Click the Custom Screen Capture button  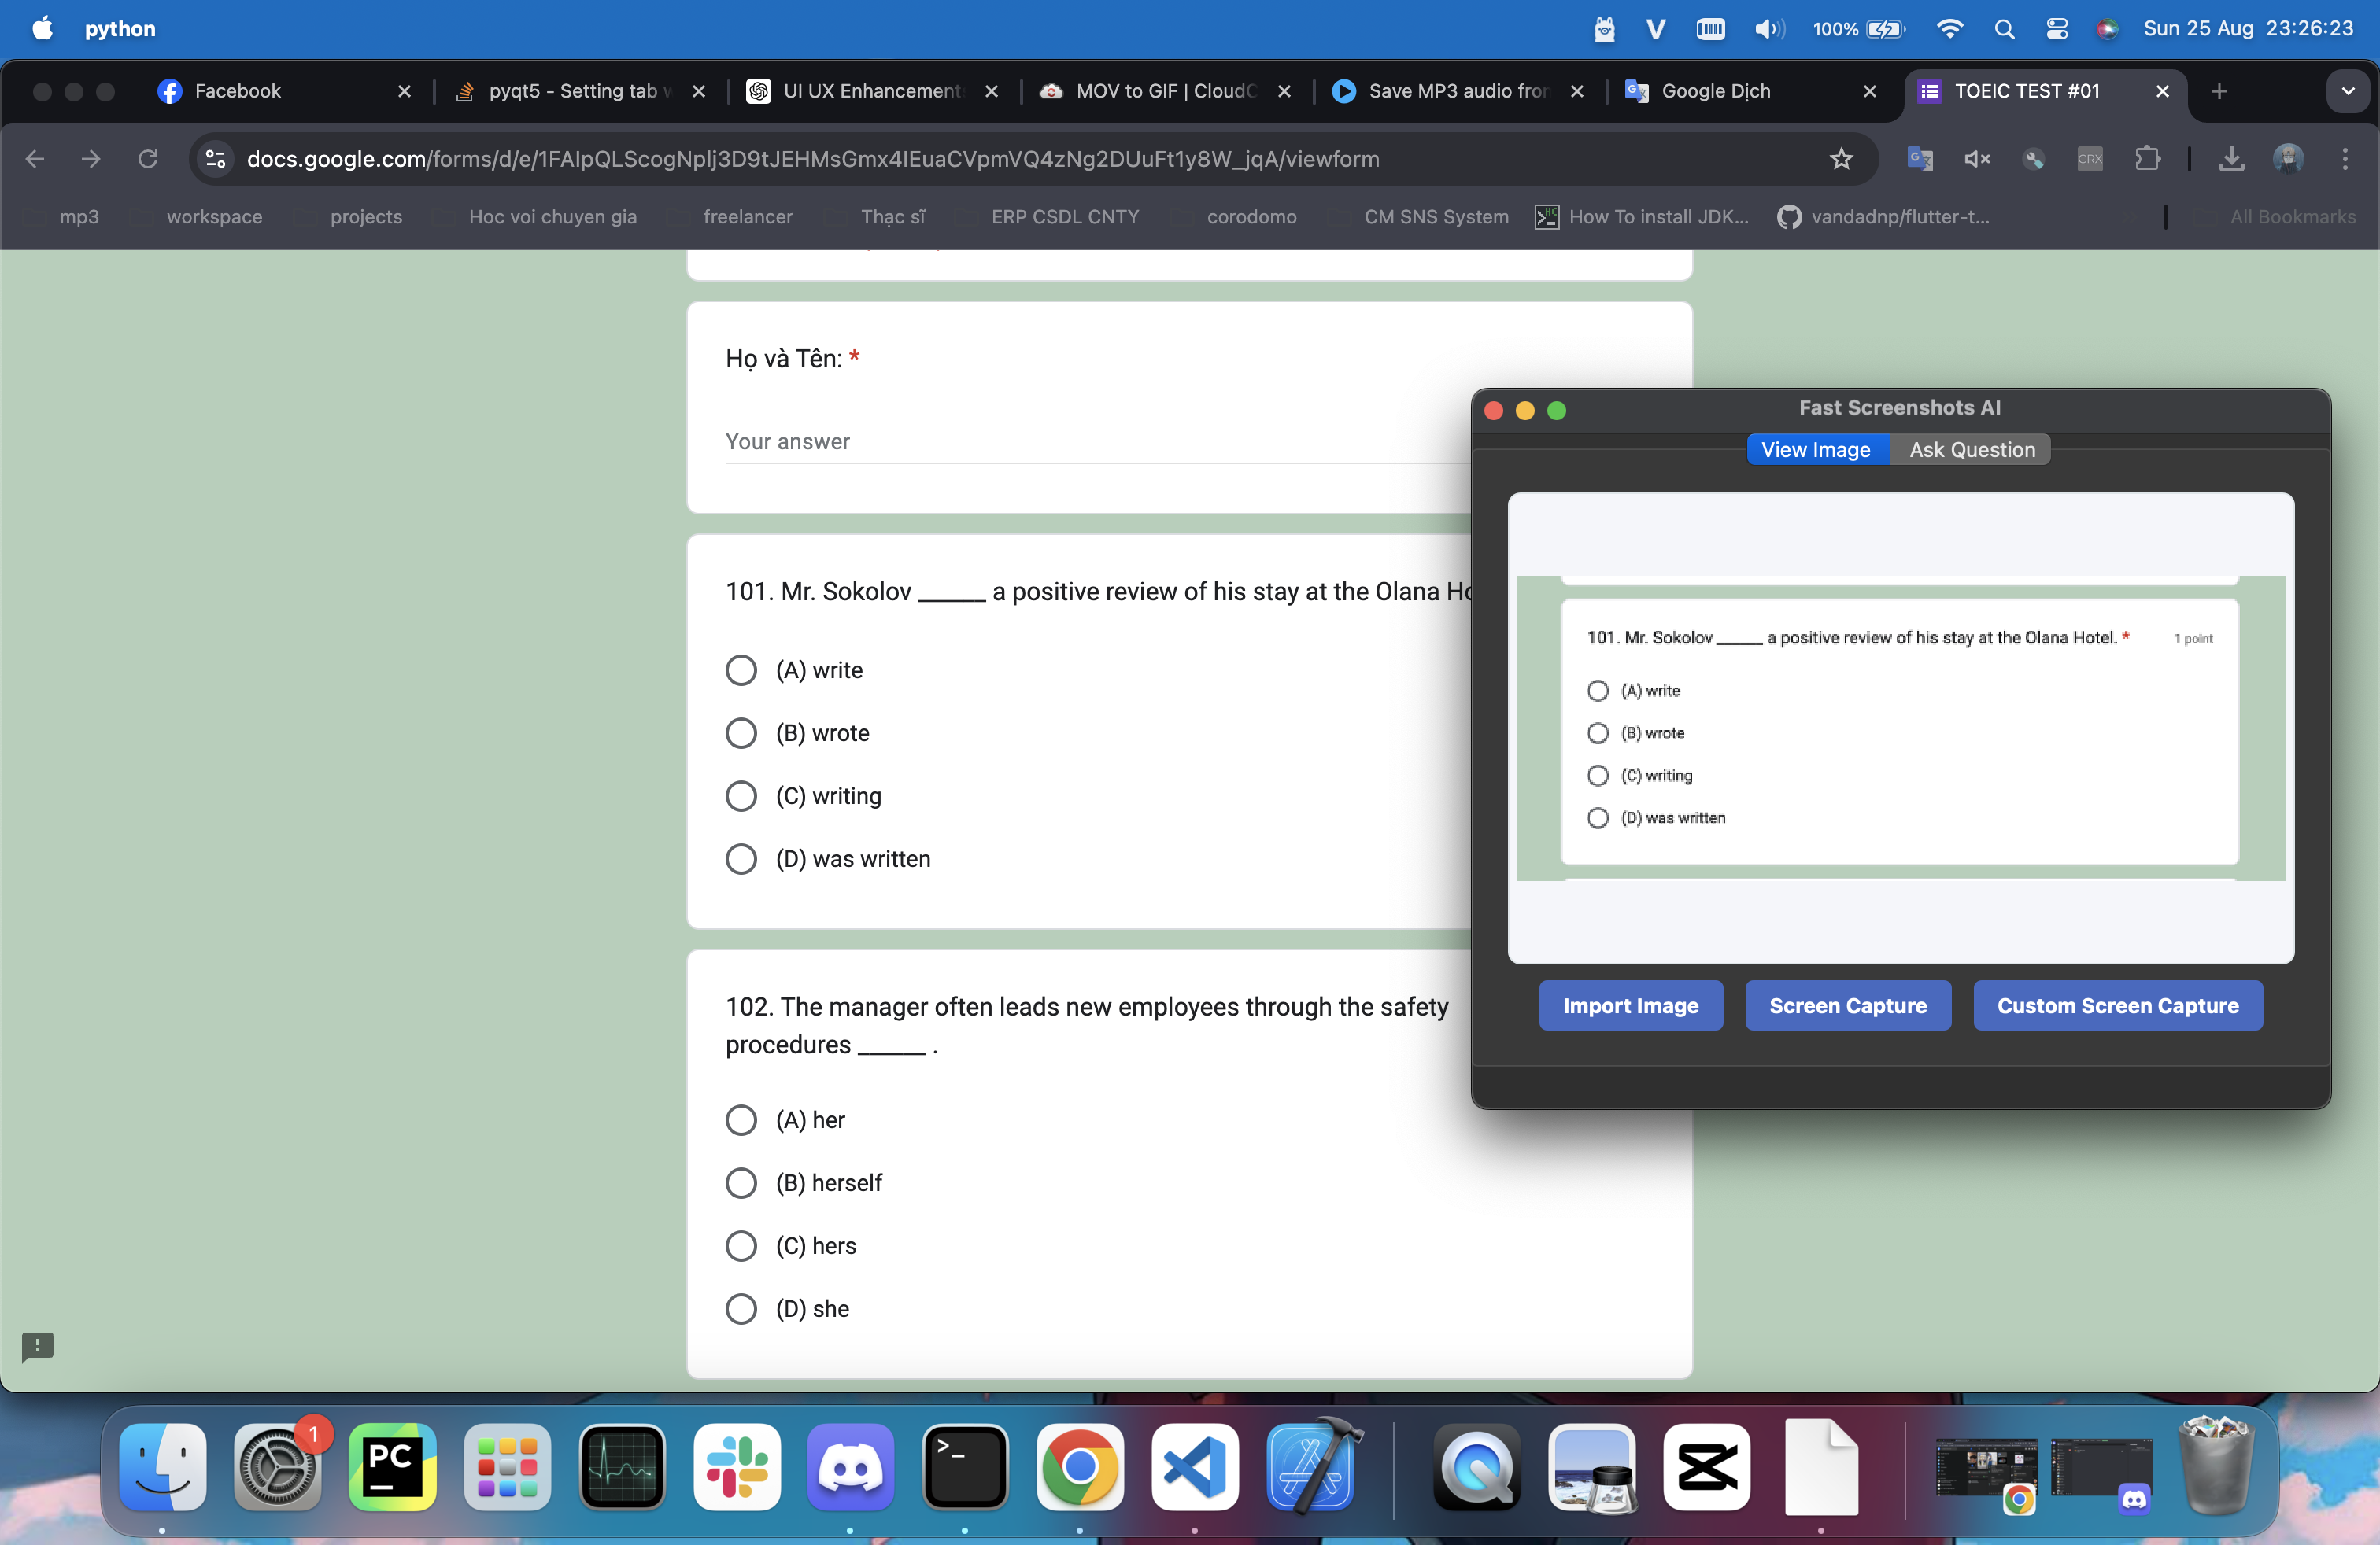coord(2117,1005)
